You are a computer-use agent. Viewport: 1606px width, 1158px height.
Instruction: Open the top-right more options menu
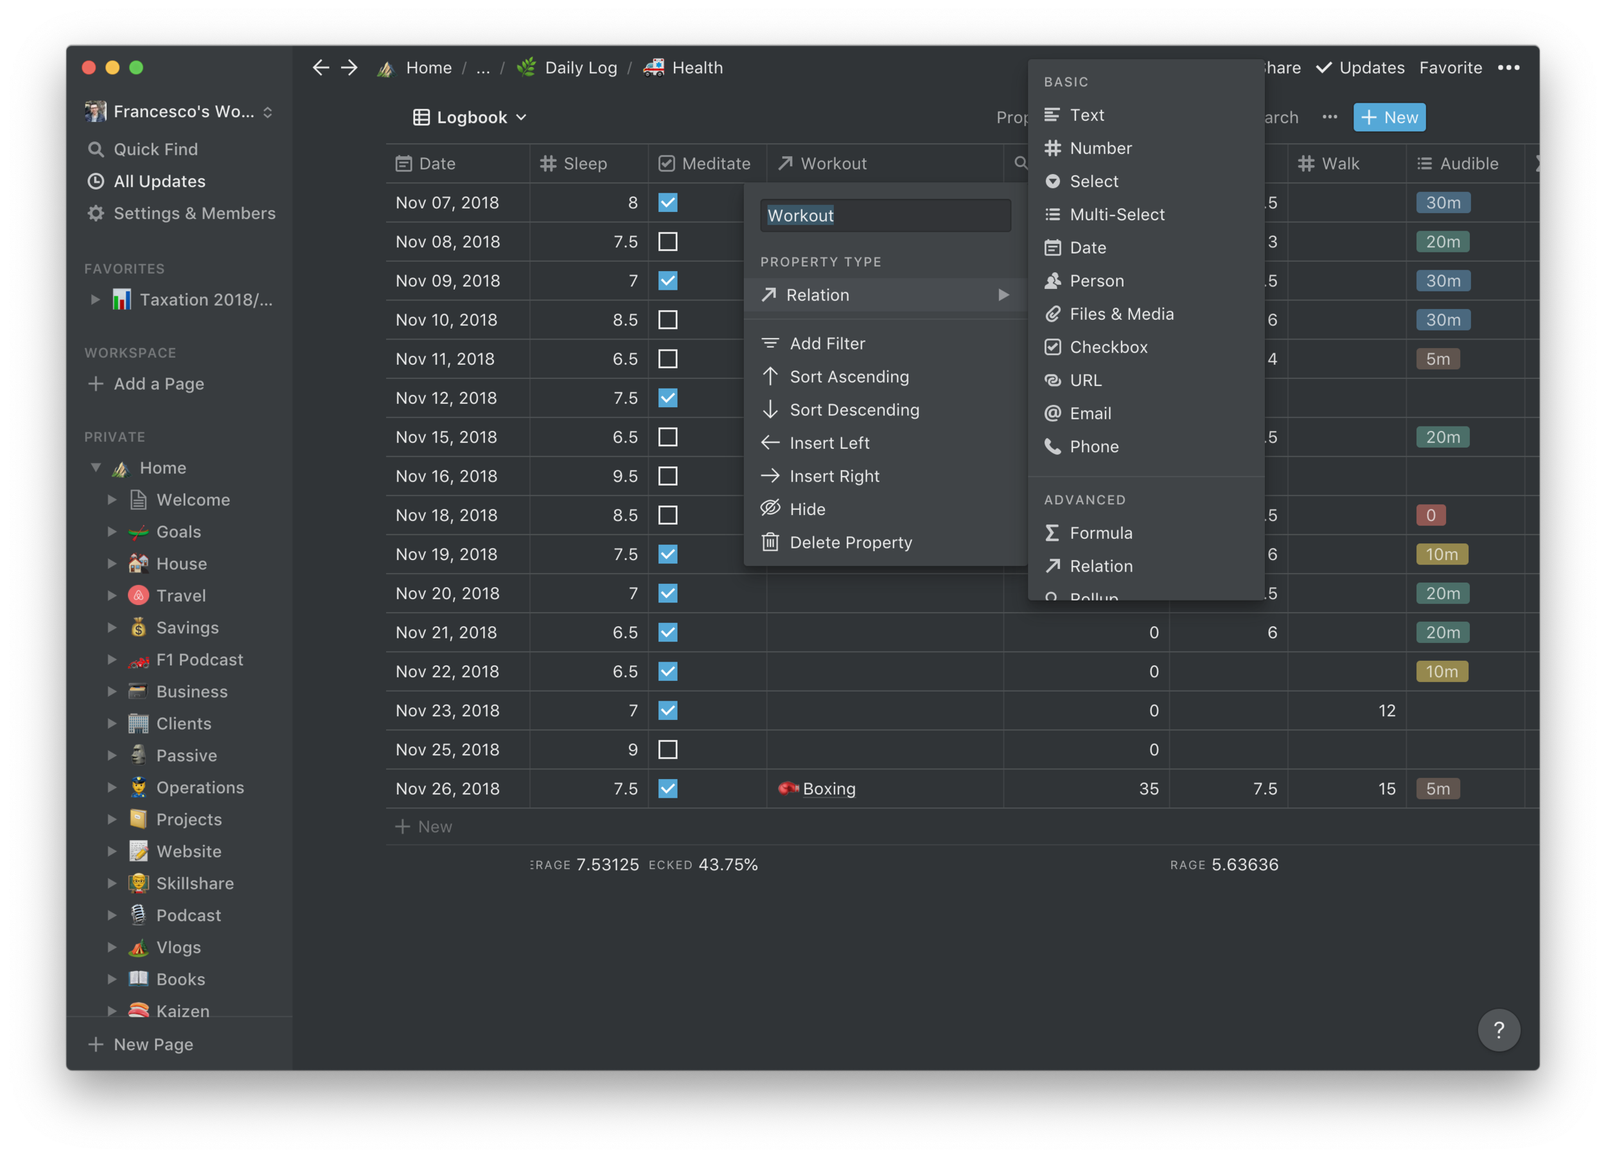point(1509,67)
